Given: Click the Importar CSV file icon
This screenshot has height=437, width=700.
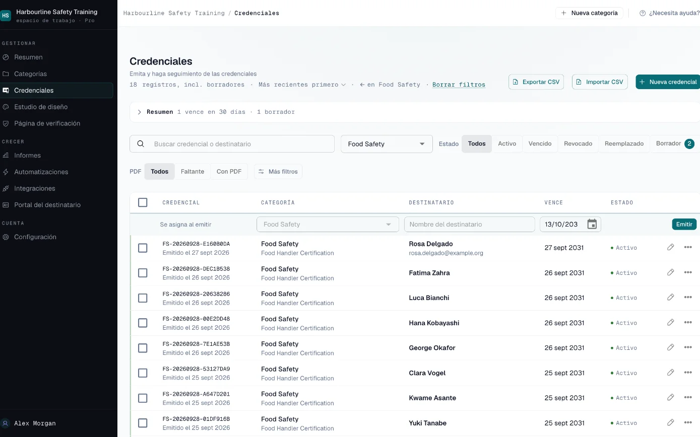Looking at the screenshot, I should [579, 82].
